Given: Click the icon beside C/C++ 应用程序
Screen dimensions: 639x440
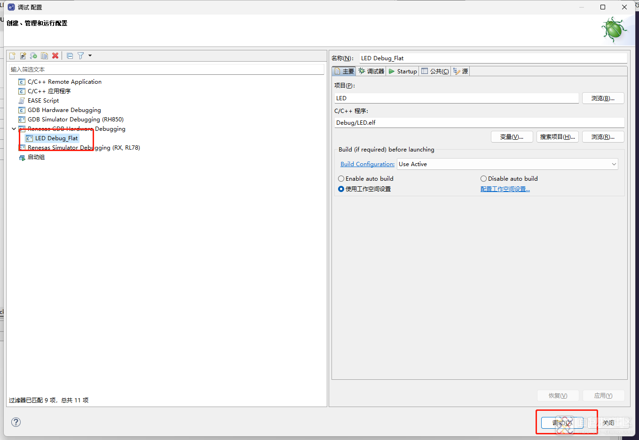Looking at the screenshot, I should (22, 91).
